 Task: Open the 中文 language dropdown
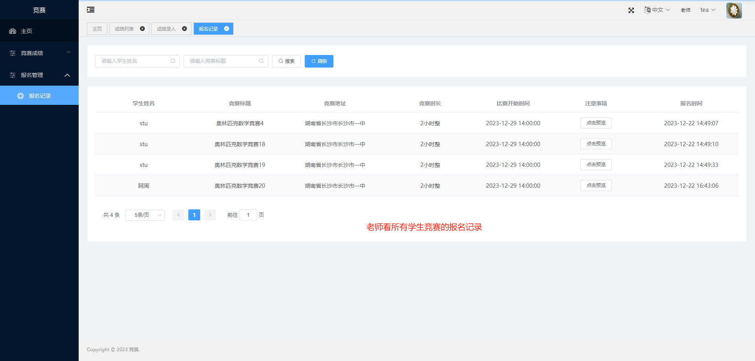(x=657, y=9)
